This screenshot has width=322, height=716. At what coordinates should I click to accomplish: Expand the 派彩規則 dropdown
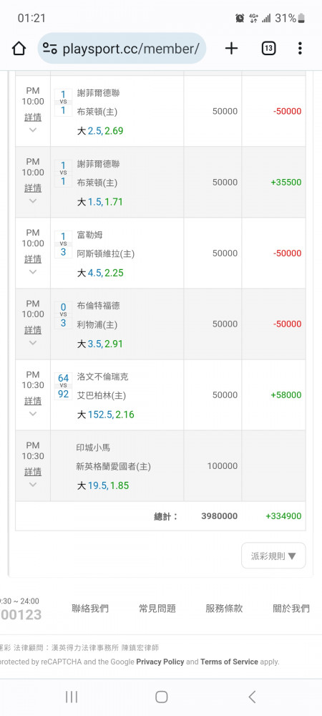(x=273, y=556)
